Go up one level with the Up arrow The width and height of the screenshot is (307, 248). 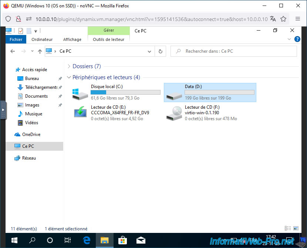(x=40, y=51)
